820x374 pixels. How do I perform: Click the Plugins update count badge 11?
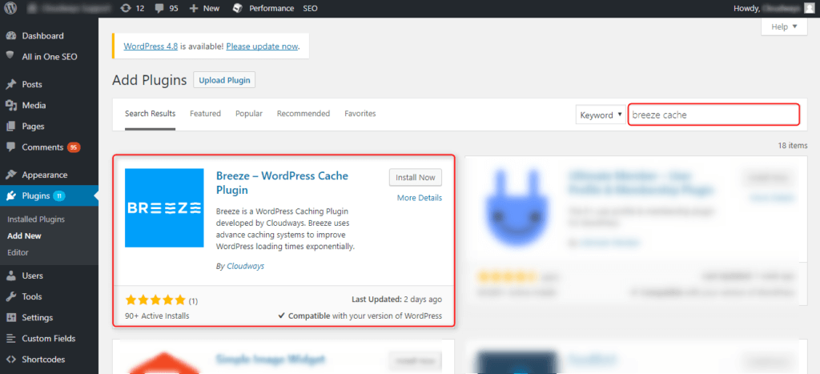59,196
